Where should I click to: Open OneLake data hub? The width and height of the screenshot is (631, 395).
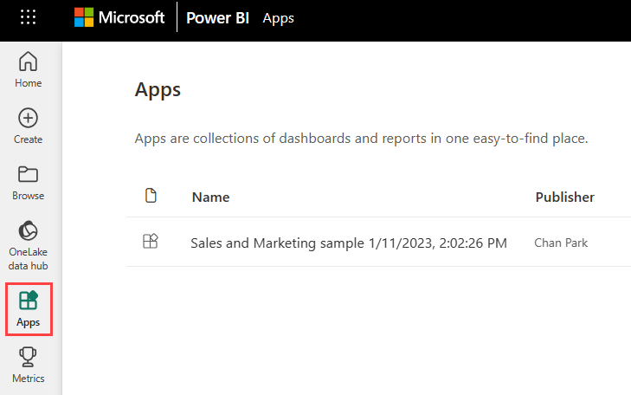coord(29,246)
